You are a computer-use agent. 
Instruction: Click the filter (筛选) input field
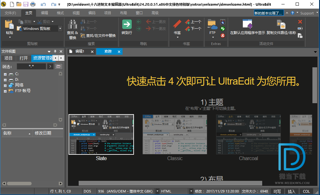(x=31, y=66)
